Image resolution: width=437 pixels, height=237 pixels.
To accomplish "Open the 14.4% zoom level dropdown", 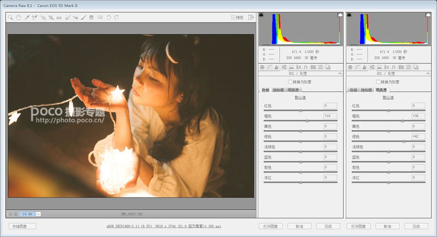I will tap(38, 214).
